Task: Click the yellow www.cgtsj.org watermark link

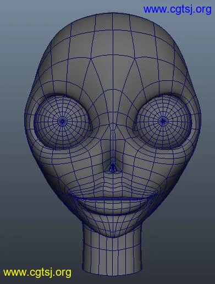Action: pyautogui.click(x=37, y=272)
